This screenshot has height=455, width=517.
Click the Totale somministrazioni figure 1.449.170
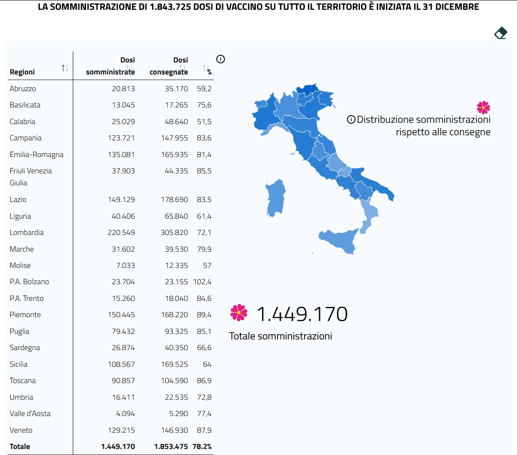coord(302,314)
